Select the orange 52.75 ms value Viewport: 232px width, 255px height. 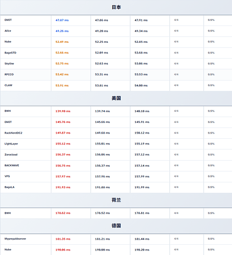(x=62, y=64)
